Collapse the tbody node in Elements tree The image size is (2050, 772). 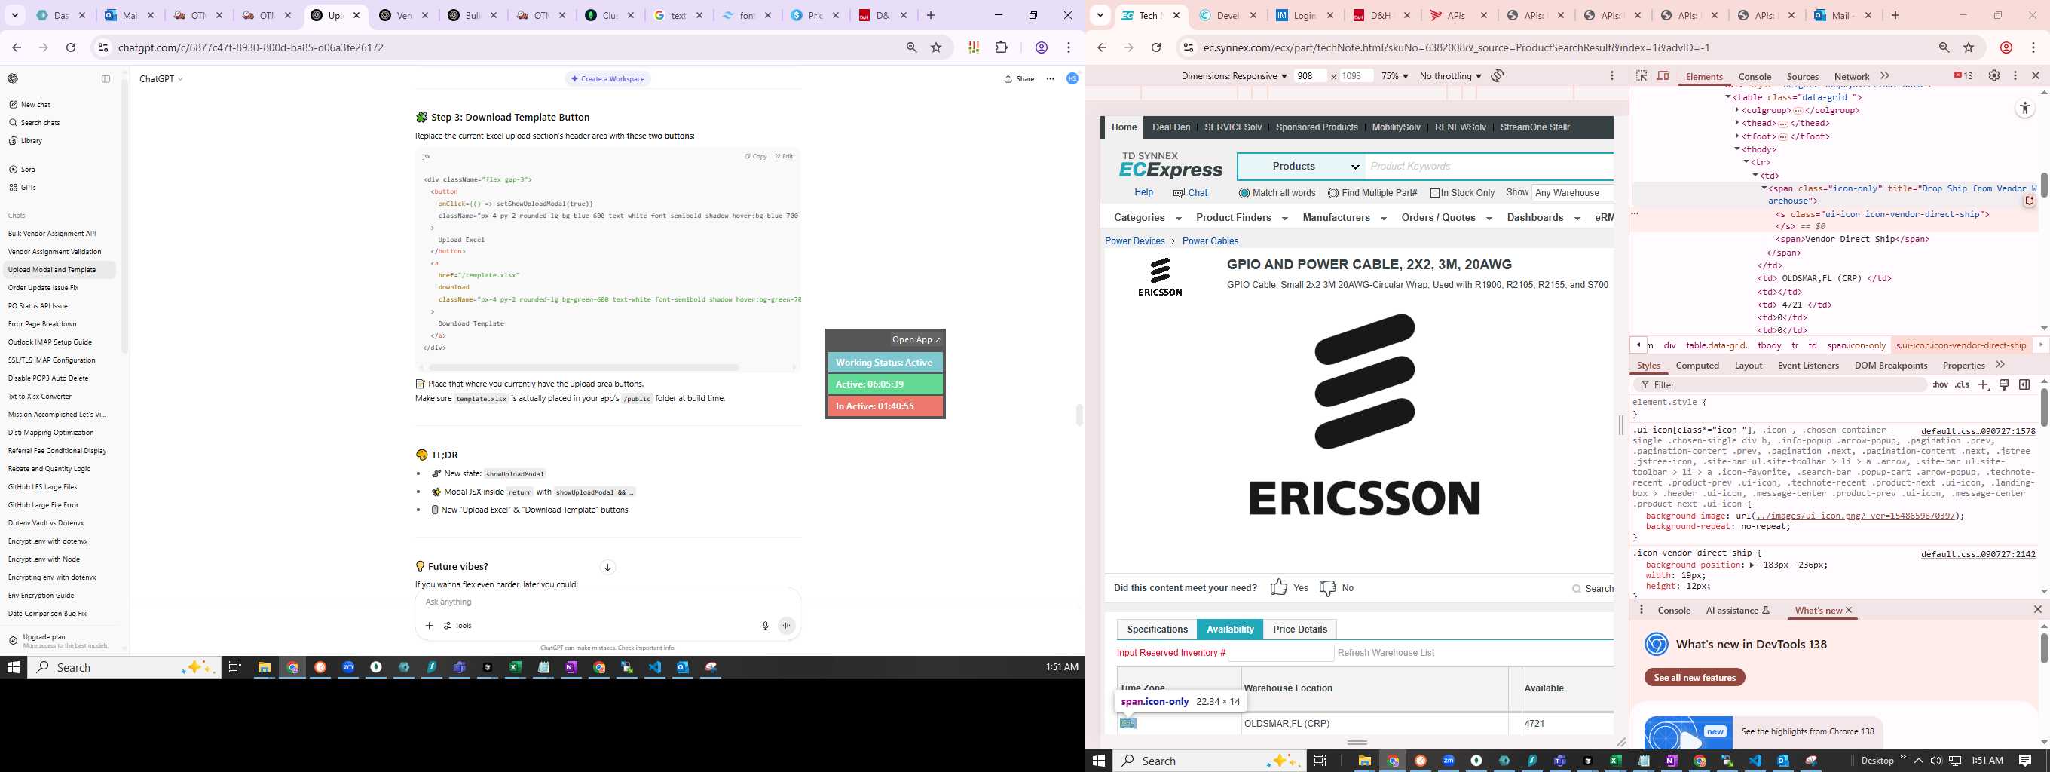pos(1737,149)
